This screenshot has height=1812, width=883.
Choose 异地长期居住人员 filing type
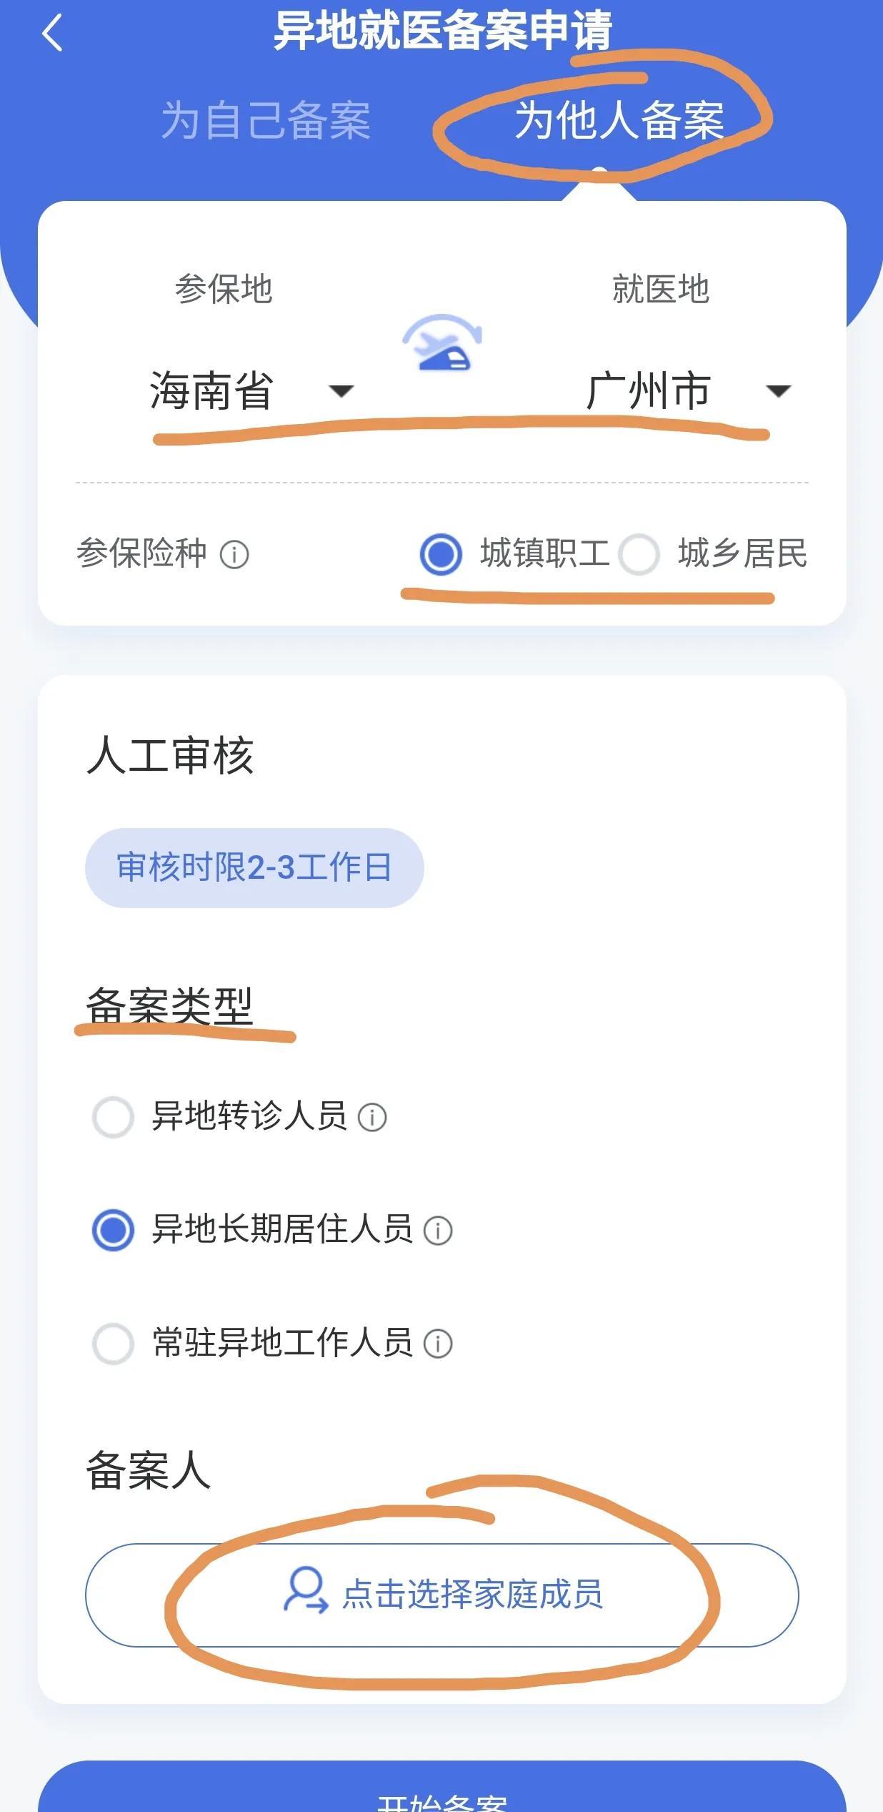pyautogui.click(x=114, y=1231)
